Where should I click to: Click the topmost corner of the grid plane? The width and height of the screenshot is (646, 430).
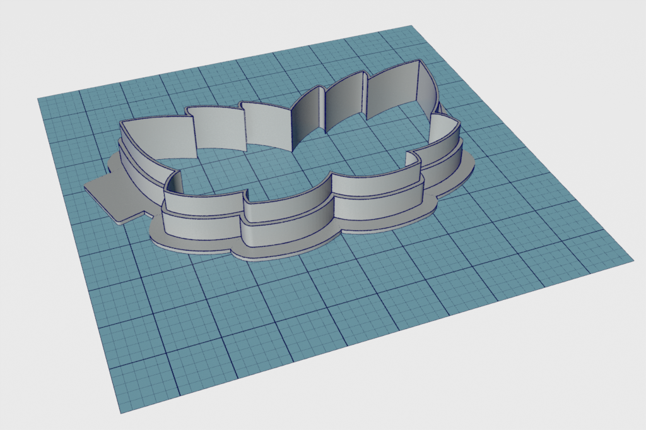click(x=411, y=27)
